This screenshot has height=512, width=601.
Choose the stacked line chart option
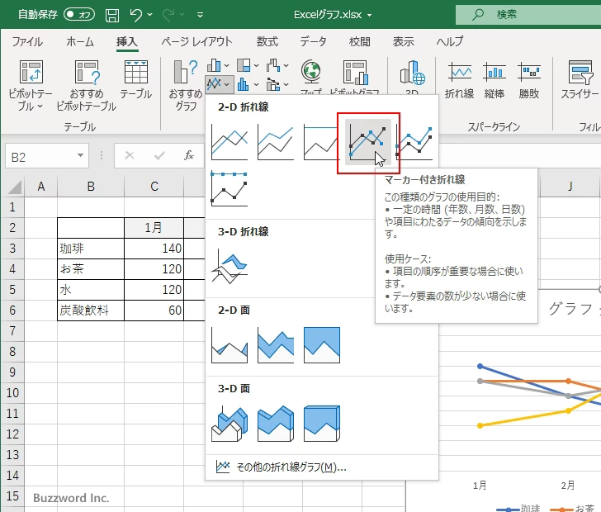click(x=276, y=142)
